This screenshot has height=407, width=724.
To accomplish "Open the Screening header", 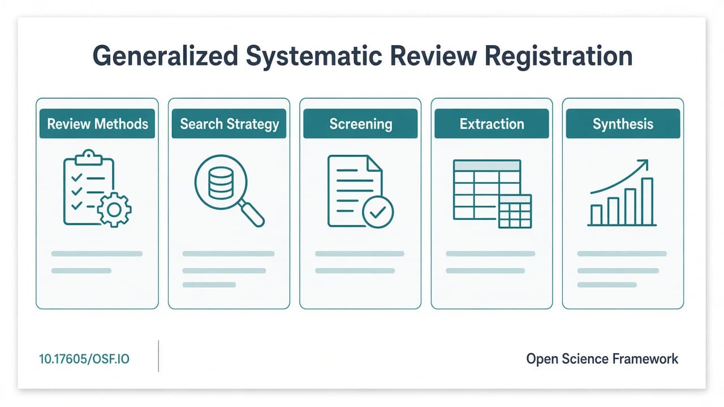I will (x=361, y=124).
